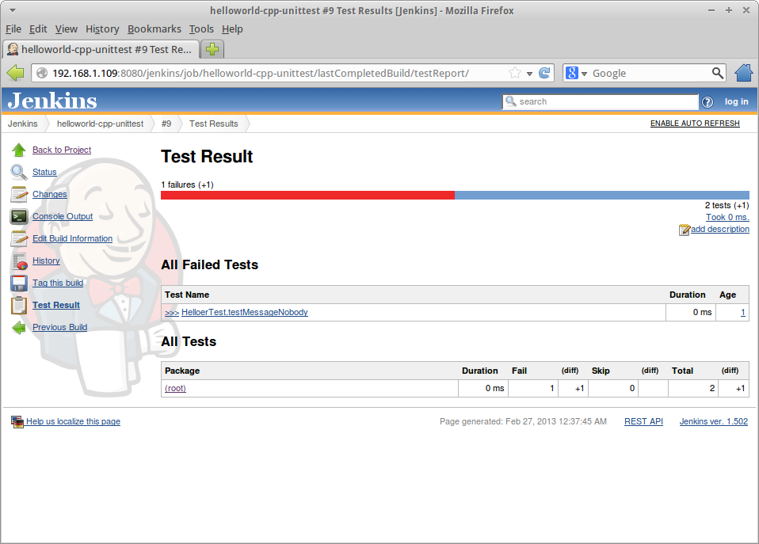Click the Changes notepad icon
Viewport: 759px width, 544px height.
(19, 194)
